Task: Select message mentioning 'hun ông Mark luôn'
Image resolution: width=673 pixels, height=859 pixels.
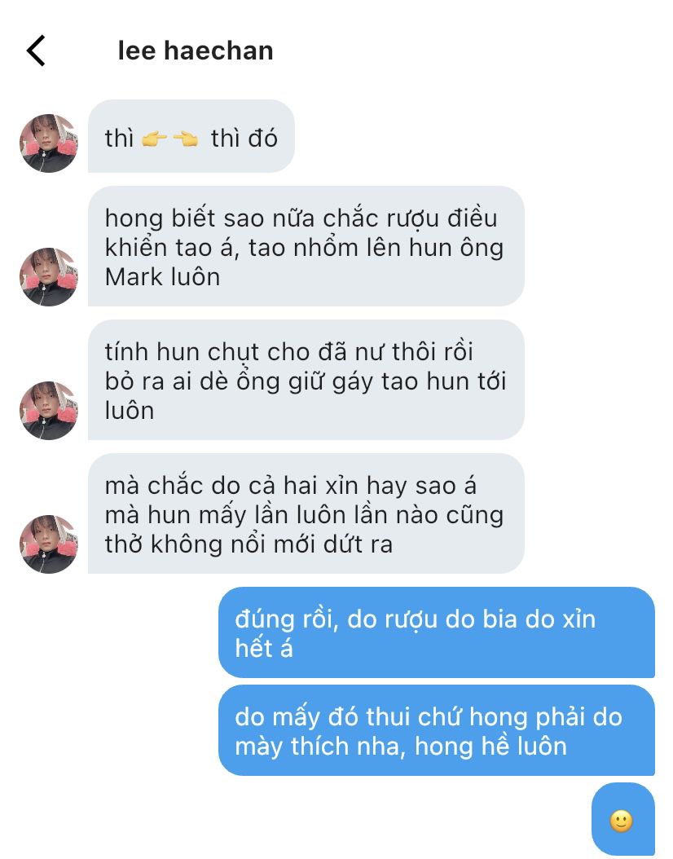Action: pos(306,246)
